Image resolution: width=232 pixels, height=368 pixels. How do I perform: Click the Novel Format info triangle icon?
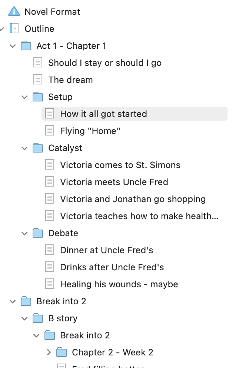click(x=14, y=11)
